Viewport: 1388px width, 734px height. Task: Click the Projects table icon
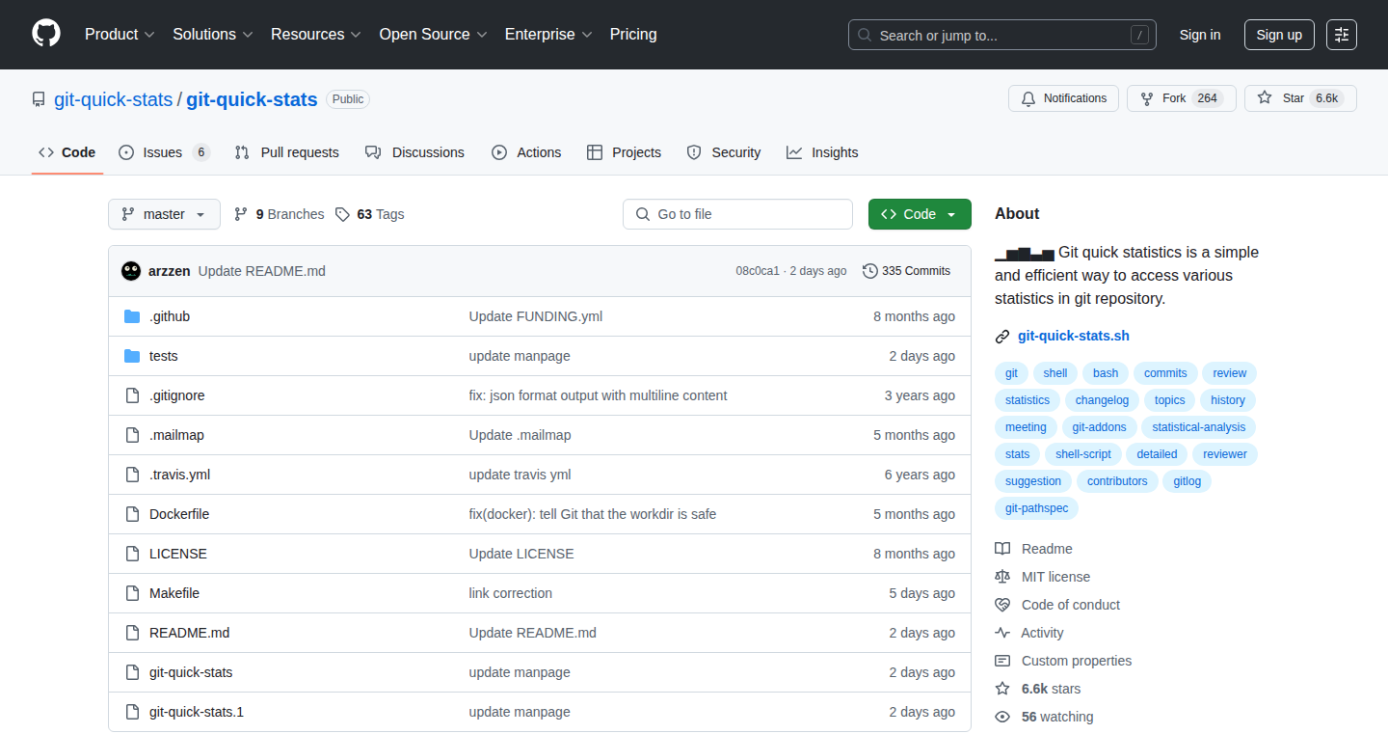pos(595,152)
